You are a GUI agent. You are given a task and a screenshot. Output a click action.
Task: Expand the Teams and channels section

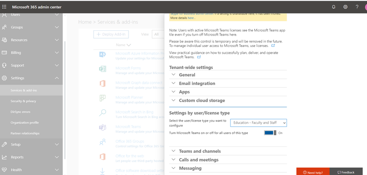[228, 151]
